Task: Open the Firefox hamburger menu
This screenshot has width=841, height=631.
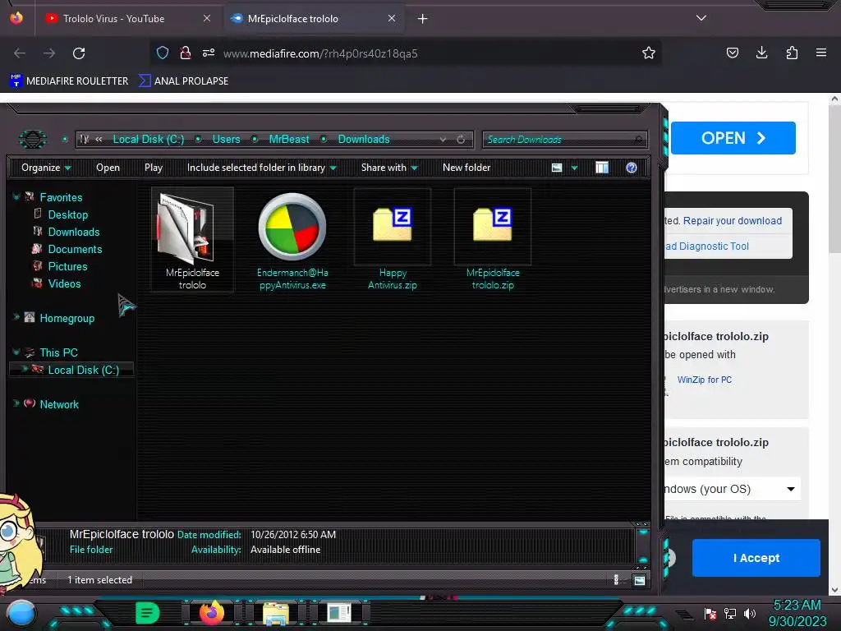Action: coord(821,53)
